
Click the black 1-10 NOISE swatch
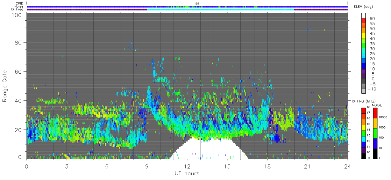click(375, 153)
